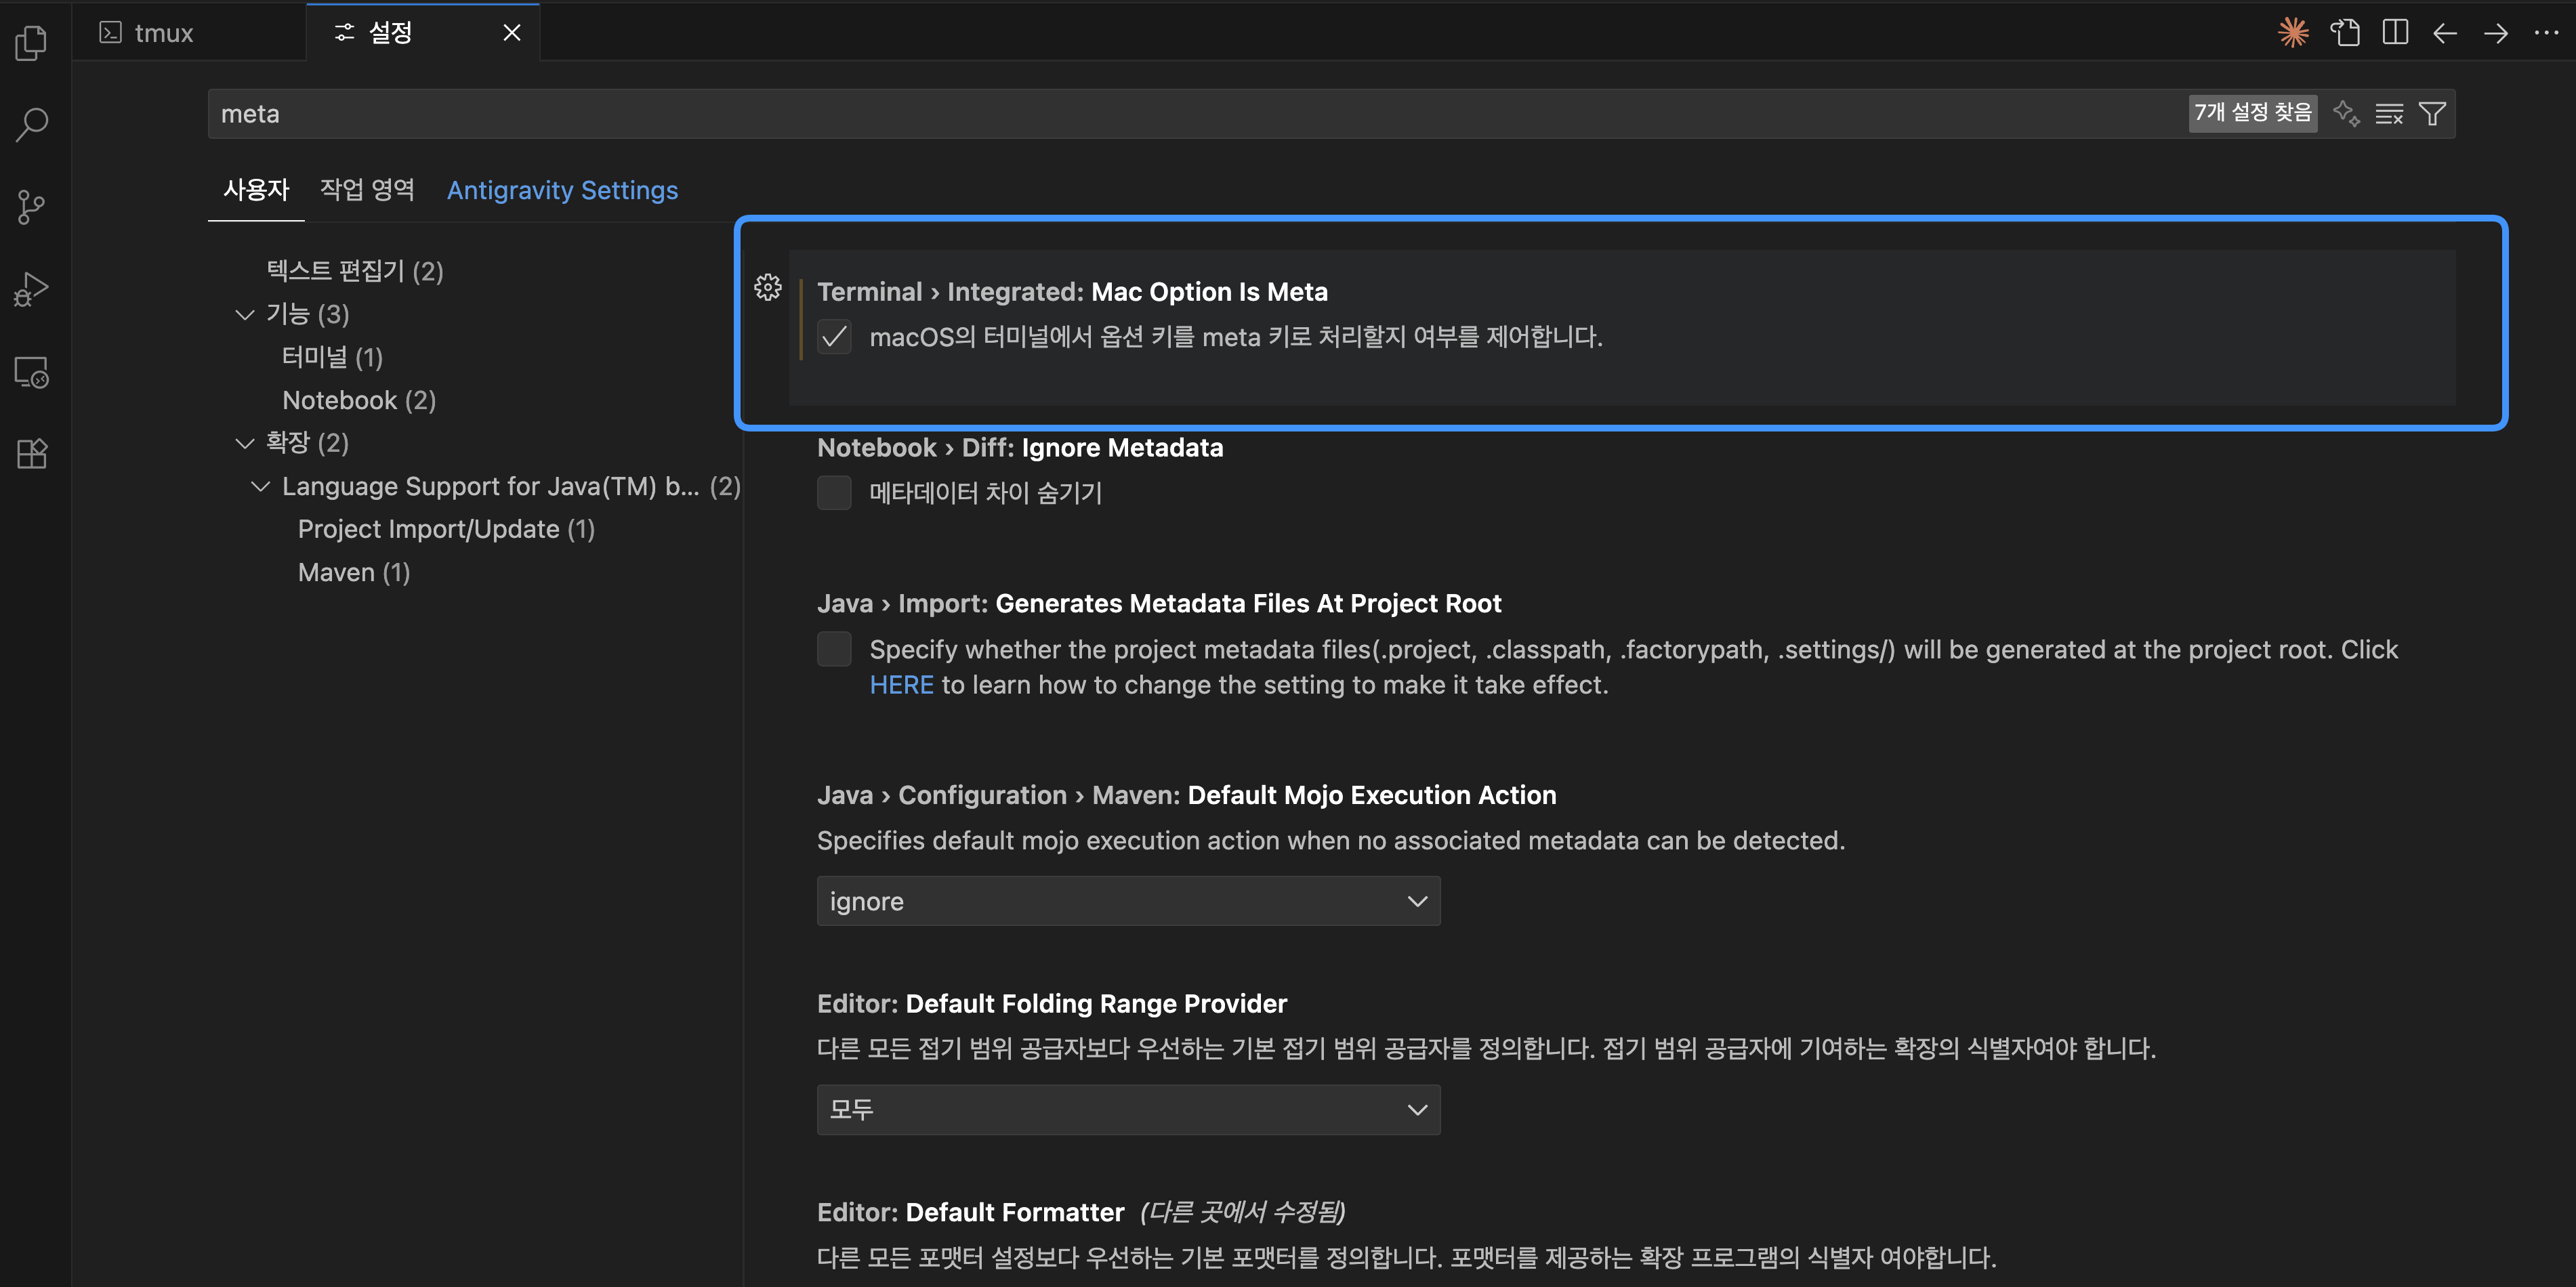Image resolution: width=2576 pixels, height=1287 pixels.
Task: Clear settings search input icon
Action: pos(2388,114)
